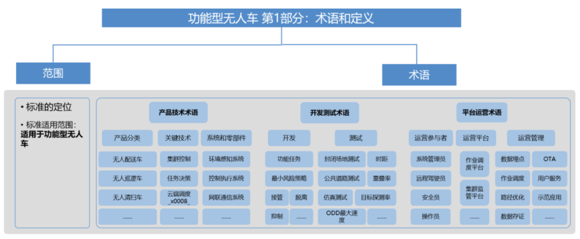Click the title box 功能型无人车 第1部分：术语和定义
Screen dimensions: 580x239
(281, 18)
